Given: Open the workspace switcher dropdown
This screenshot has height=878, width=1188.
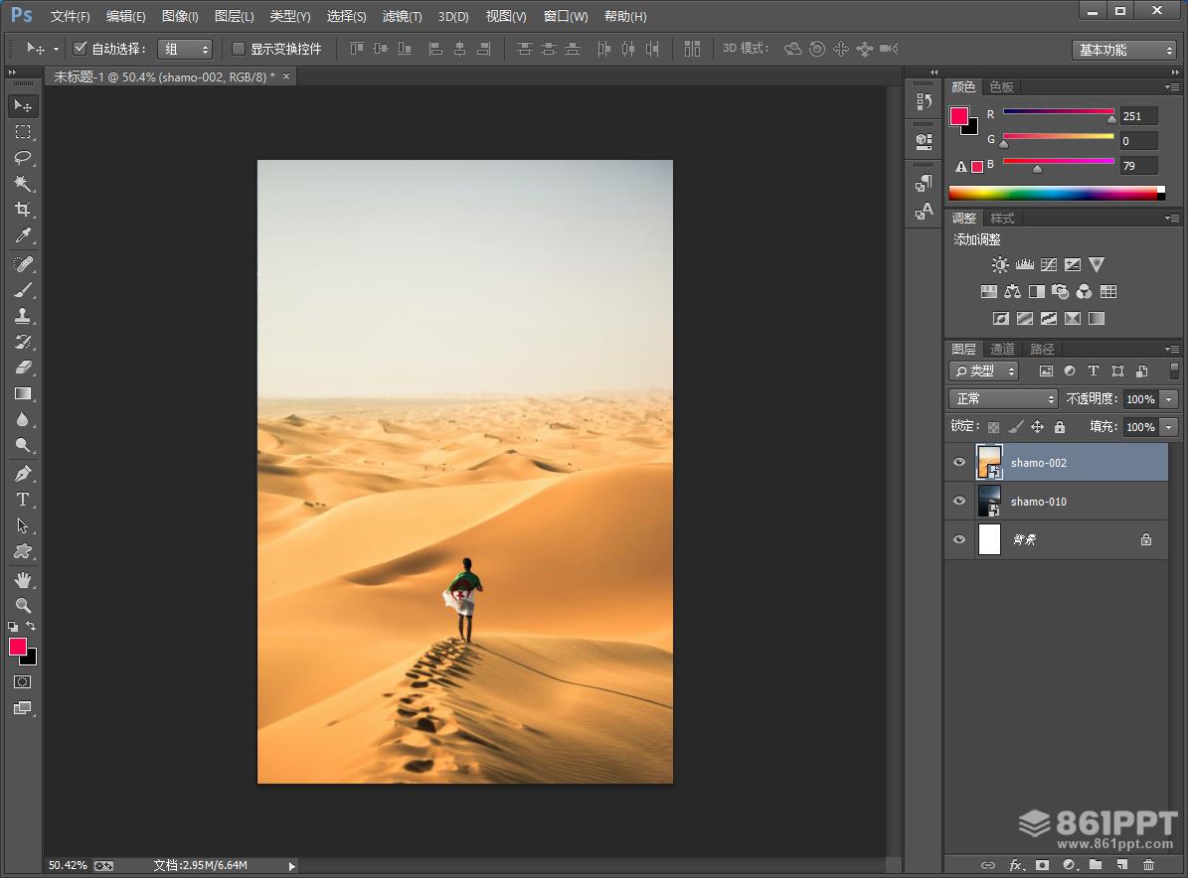Looking at the screenshot, I should [1124, 50].
